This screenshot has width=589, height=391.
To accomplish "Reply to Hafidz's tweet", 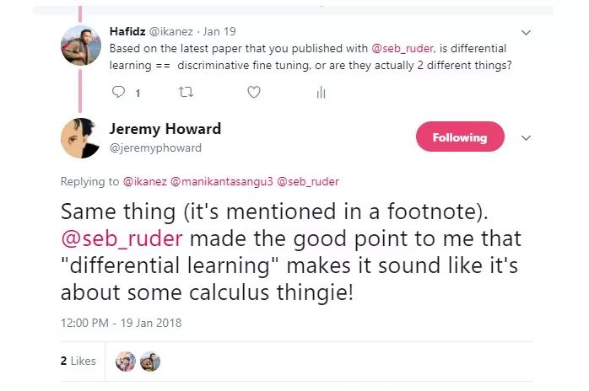I will tap(119, 92).
